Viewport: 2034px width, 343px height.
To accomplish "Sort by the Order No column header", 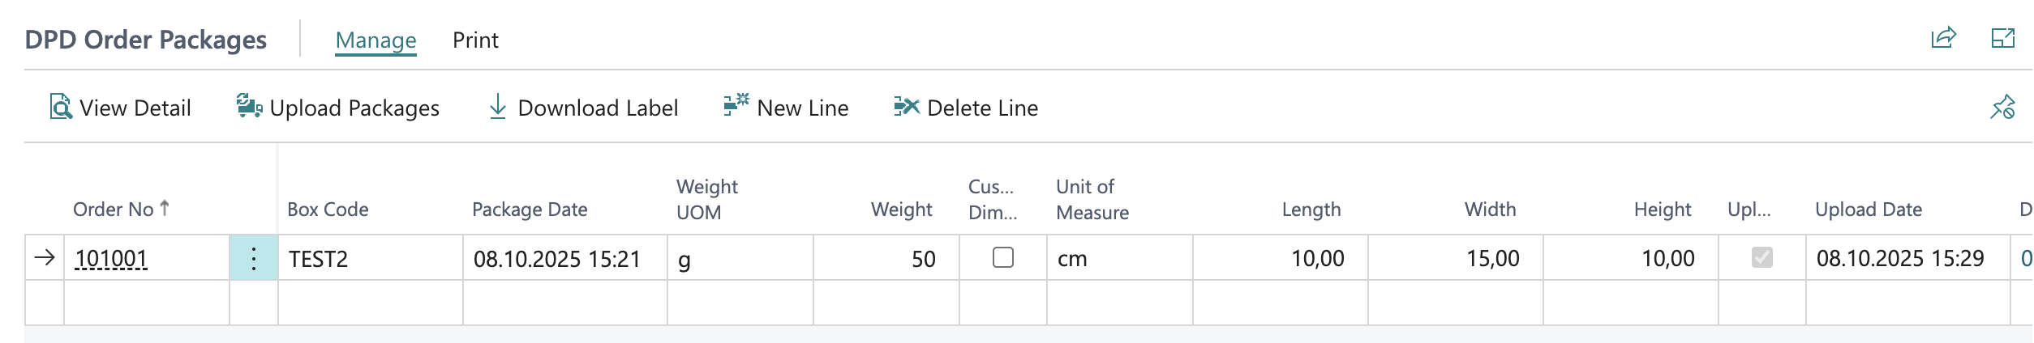I will (114, 210).
